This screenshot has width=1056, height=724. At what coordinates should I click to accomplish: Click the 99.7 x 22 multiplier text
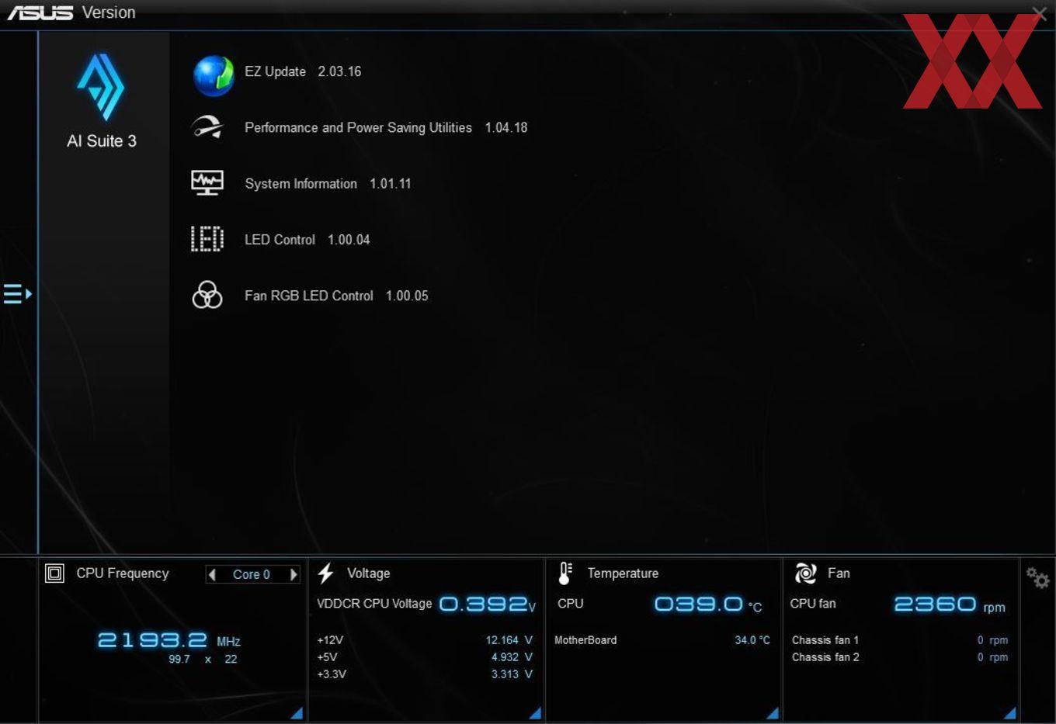(203, 659)
